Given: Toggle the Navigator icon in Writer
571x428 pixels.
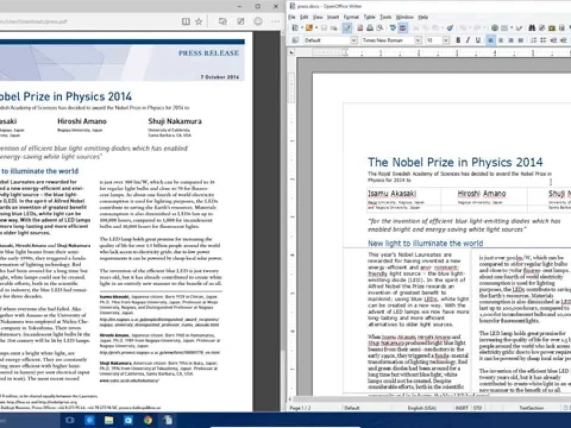Looking at the screenshot, I should point(541,28).
